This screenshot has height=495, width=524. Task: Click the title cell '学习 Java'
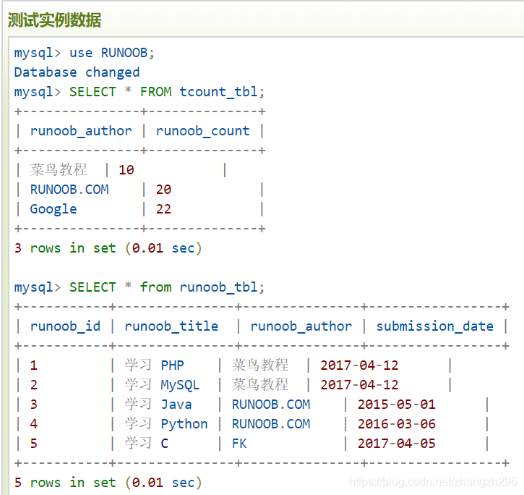tap(158, 405)
